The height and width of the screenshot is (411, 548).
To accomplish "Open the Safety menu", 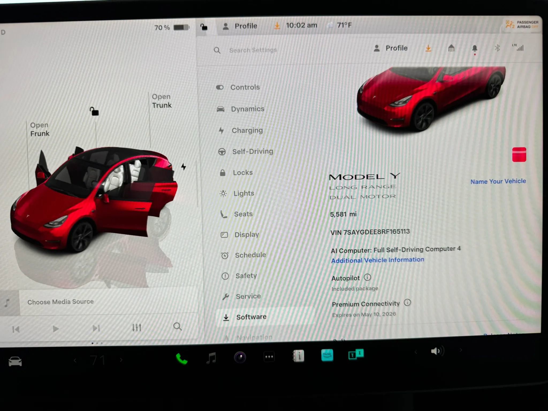I will click(239, 276).
